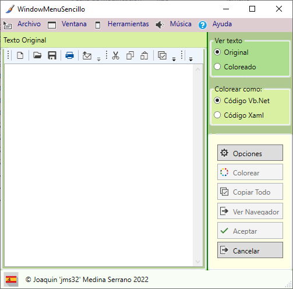Click the Save floppy disk icon
Viewport: 293px width, 289px height.
click(52, 55)
